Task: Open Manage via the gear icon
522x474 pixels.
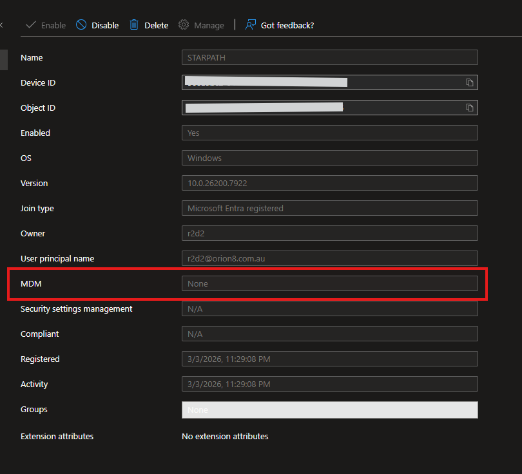Action: pyautogui.click(x=184, y=25)
